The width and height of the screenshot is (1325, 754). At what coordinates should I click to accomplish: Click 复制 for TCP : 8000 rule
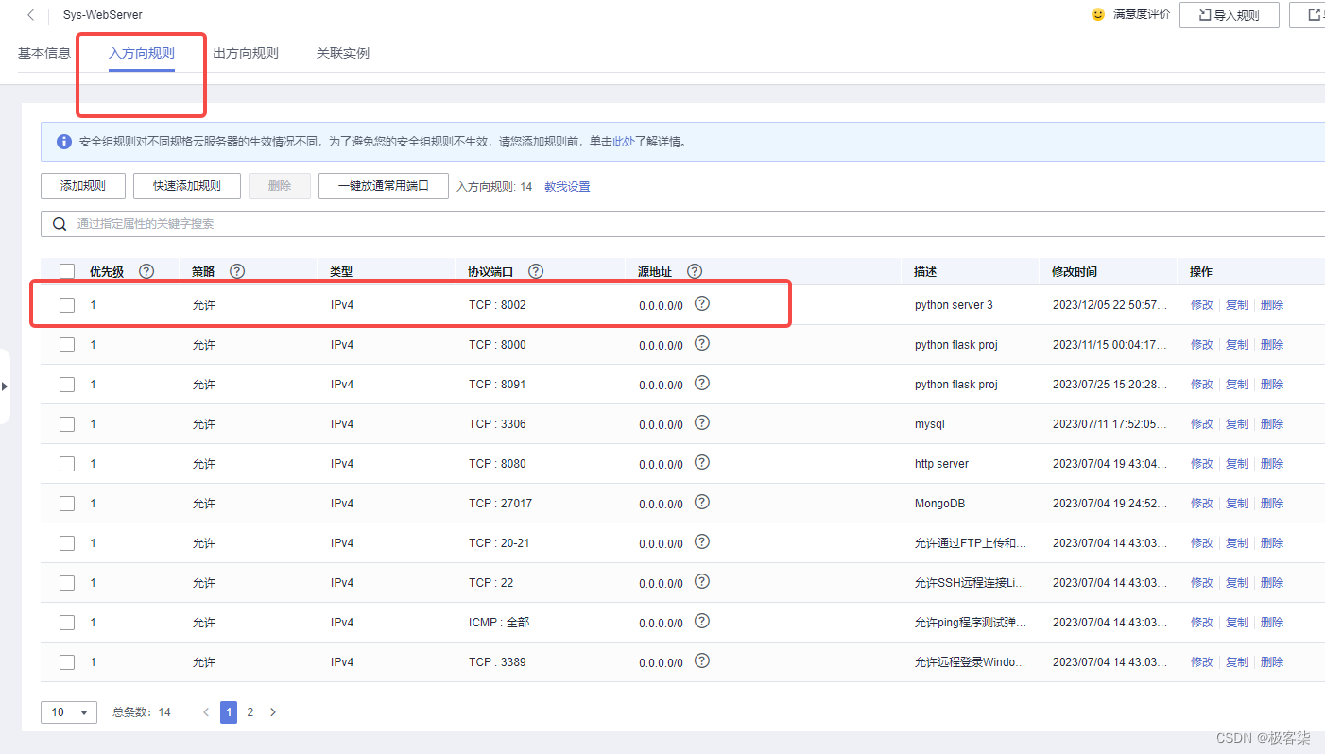pyautogui.click(x=1237, y=345)
